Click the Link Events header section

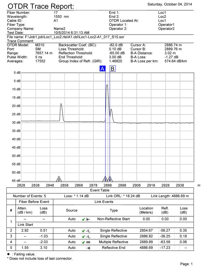point(104,202)
